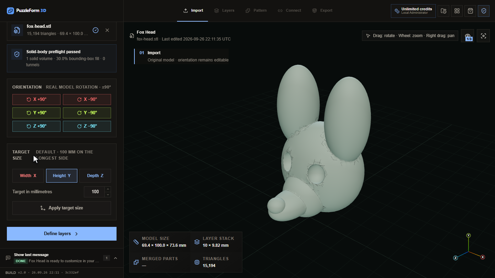Remove fox-head.stl with the X icon
Image resolution: width=495 pixels, height=278 pixels.
click(x=107, y=30)
